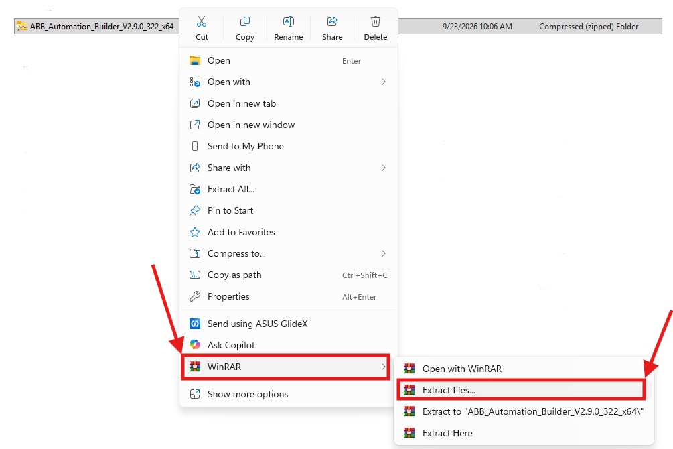The height and width of the screenshot is (449, 673).
Task: Click the Cut scissors icon
Action: click(x=202, y=21)
